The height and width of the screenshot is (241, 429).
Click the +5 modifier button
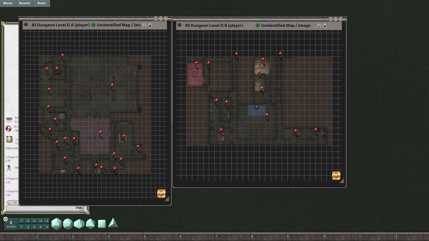(47, 221)
